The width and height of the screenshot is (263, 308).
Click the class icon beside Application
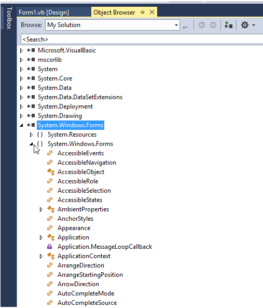pyautogui.click(x=51, y=237)
